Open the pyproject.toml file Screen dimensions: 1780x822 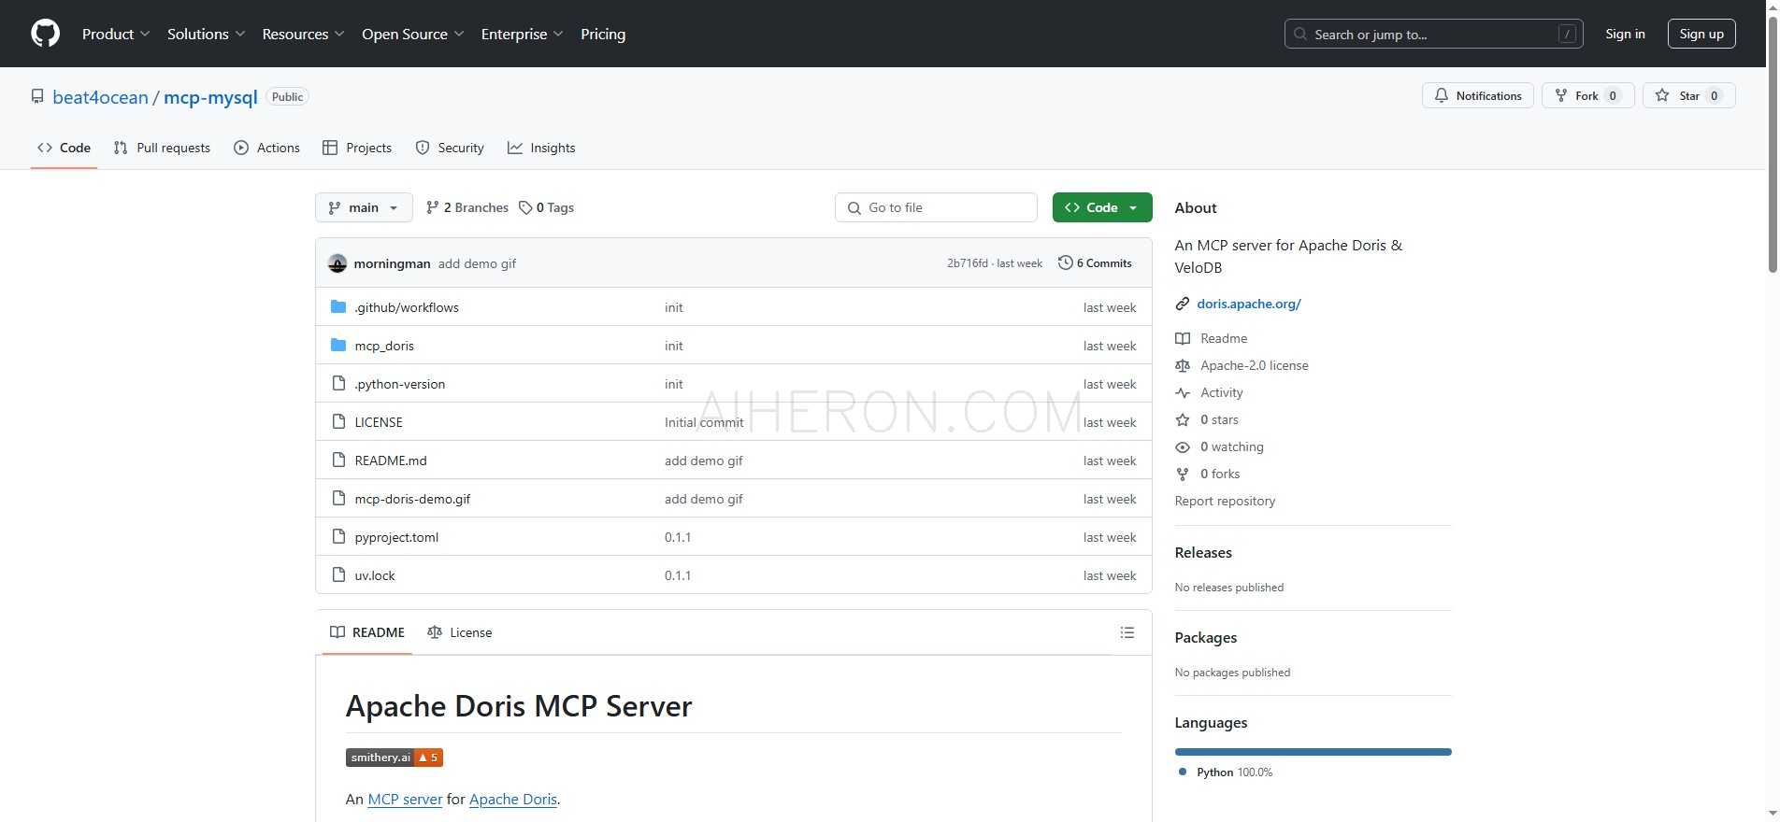(x=396, y=537)
